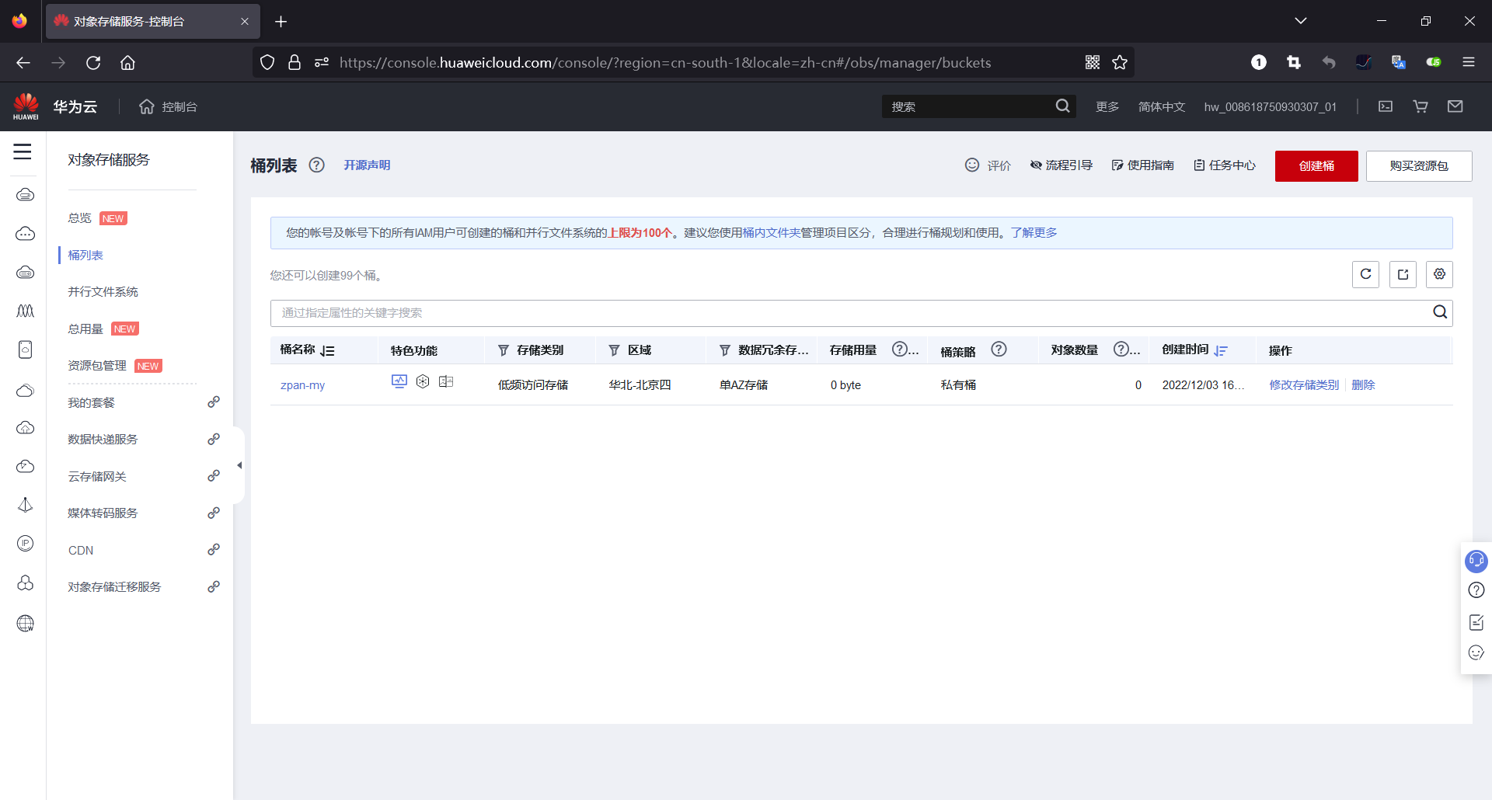Click the link icon beside 我的套餐

coord(214,402)
